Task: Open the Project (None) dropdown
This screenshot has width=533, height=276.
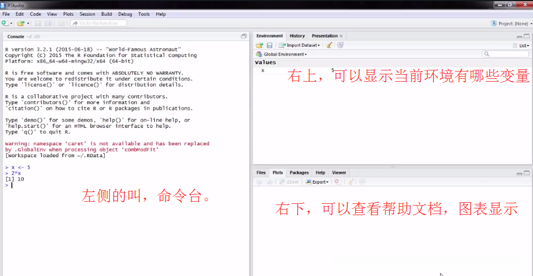Action: click(512, 24)
